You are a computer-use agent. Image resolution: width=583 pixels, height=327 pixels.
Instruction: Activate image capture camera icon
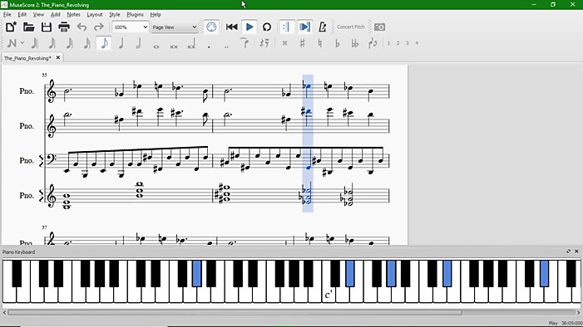click(x=379, y=27)
